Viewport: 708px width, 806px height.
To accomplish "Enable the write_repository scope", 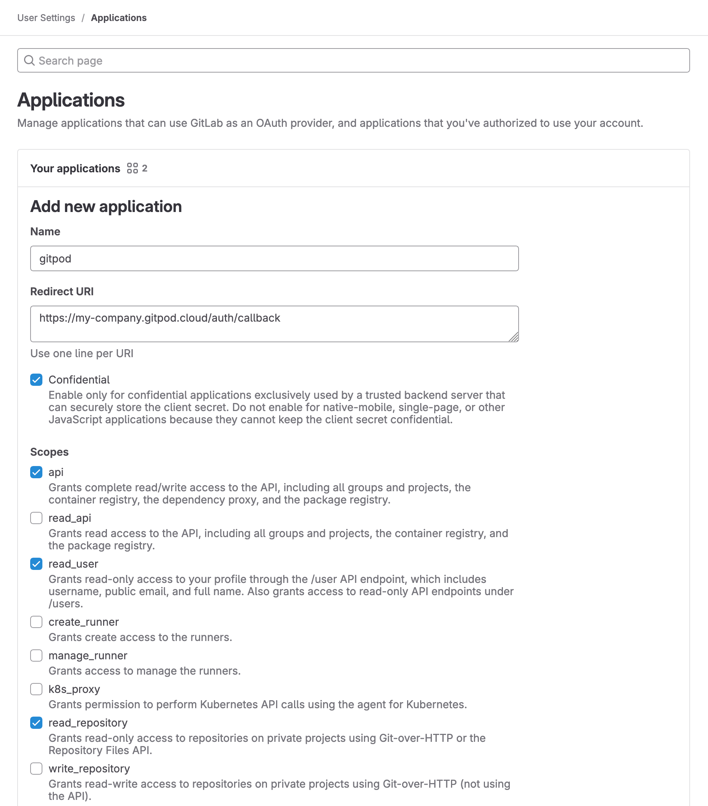I will pyautogui.click(x=36, y=769).
